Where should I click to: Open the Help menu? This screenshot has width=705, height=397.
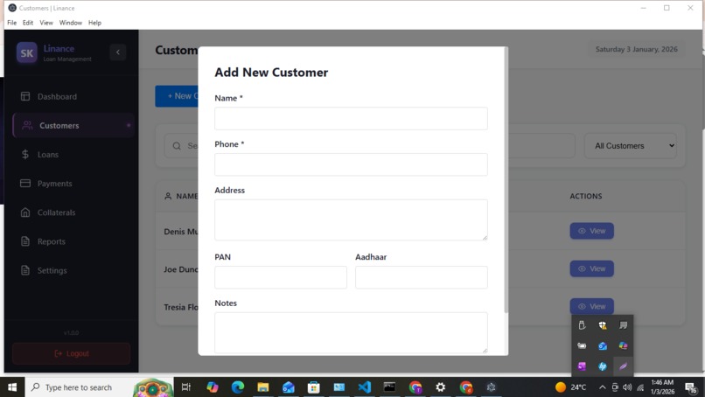(94, 23)
